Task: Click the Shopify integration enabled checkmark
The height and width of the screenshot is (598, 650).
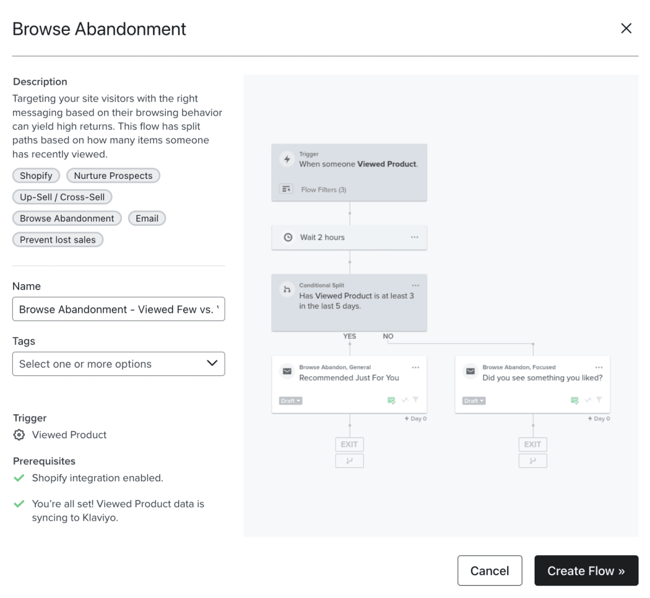Action: point(19,478)
